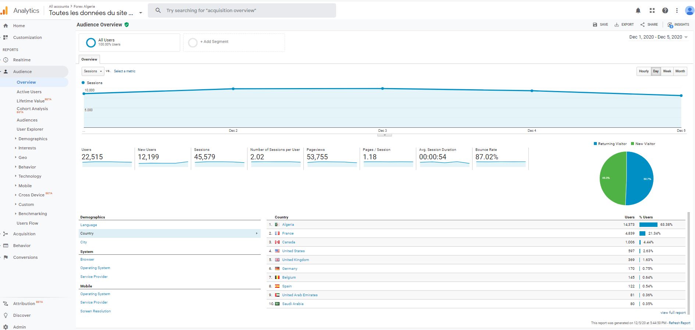Screen dimensions: 695x330
Task: Open Insights panel icon
Action: [x=670, y=25]
